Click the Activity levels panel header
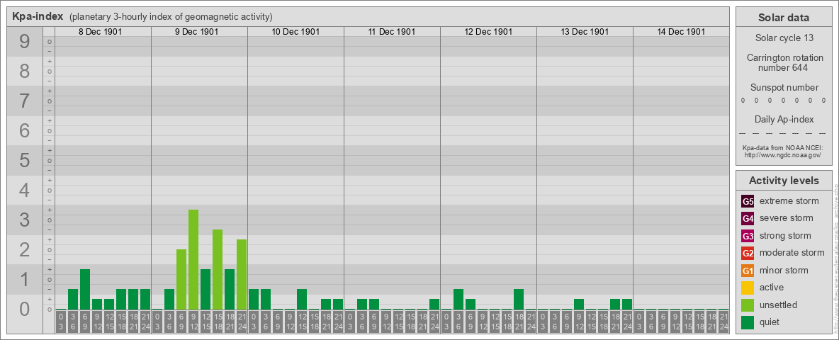Viewport: 839px width, 340px height. point(784,181)
